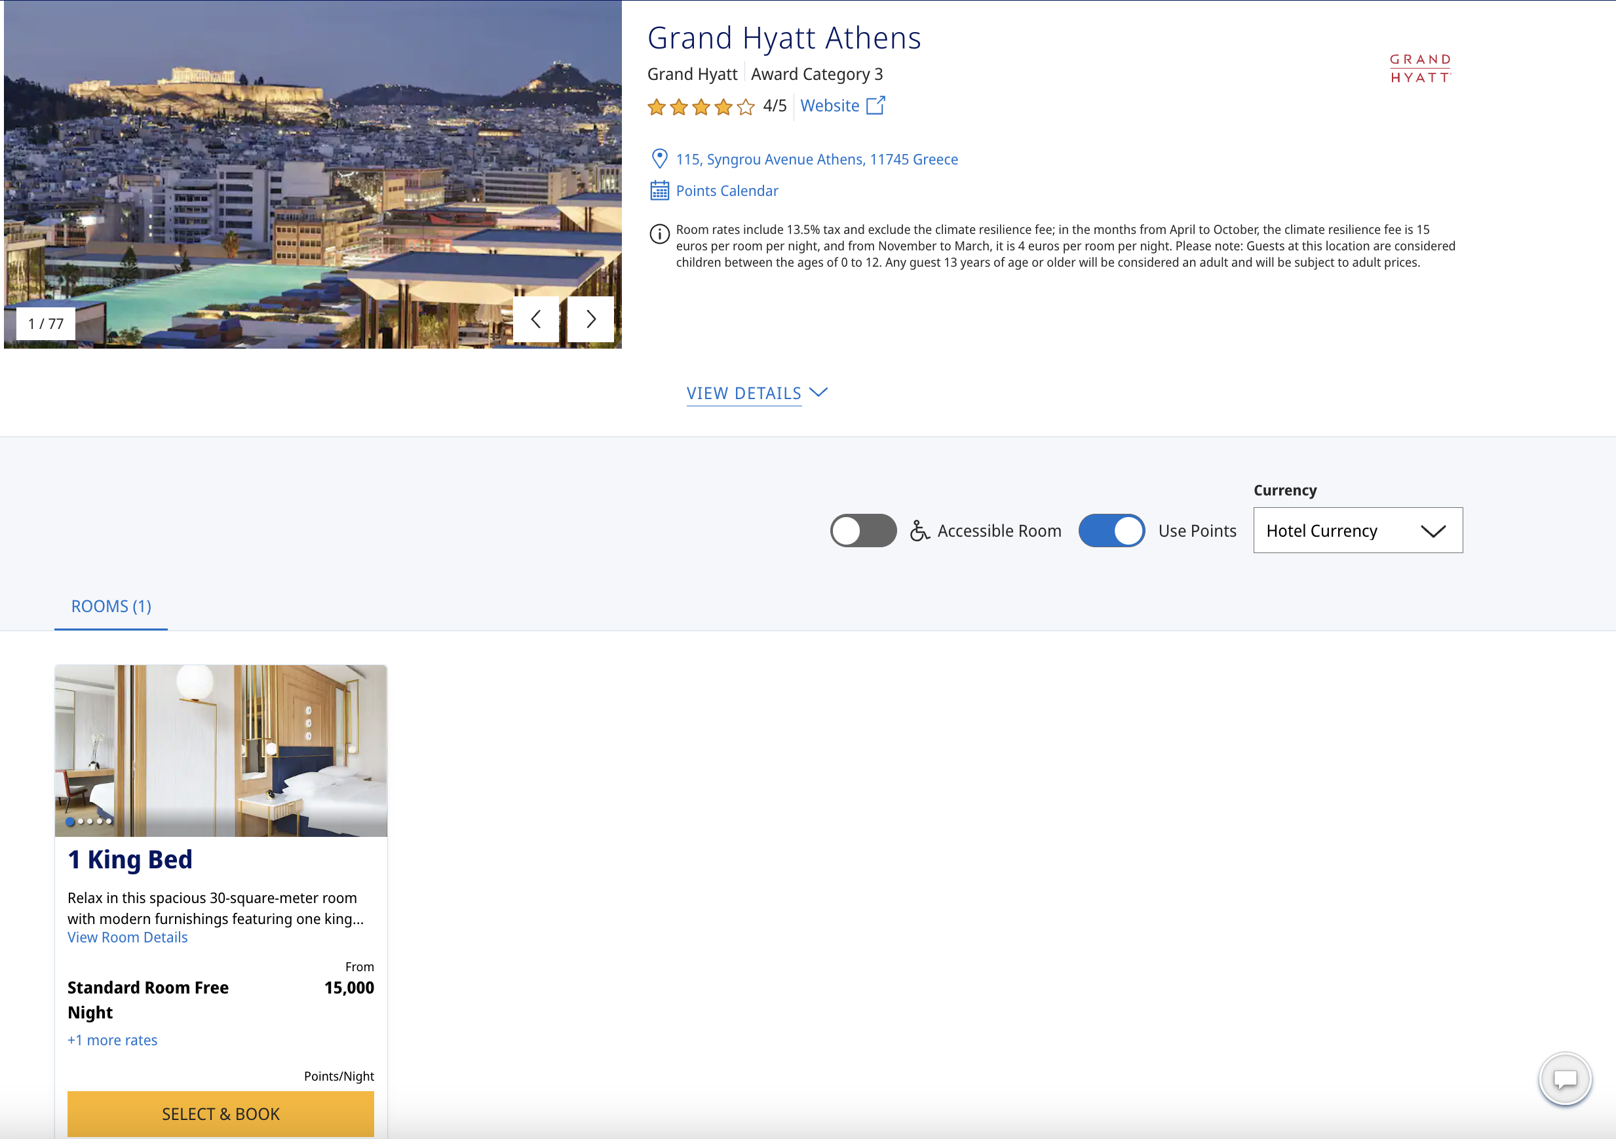This screenshot has height=1139, width=1616.
Task: Click the 1 King Bed room photo
Action: 221,750
